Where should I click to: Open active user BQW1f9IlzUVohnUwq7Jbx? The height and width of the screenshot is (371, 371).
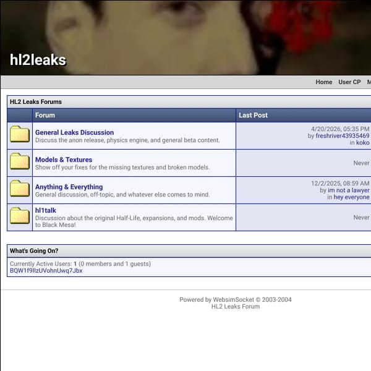46,271
